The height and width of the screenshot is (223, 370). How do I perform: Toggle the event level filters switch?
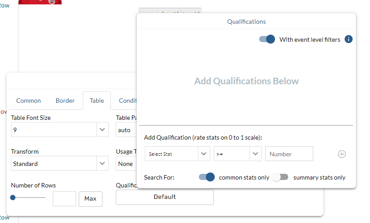pyautogui.click(x=267, y=40)
